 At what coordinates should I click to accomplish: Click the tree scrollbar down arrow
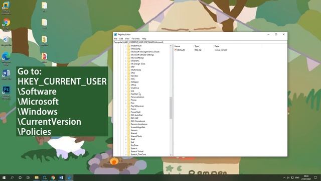pos(171,155)
